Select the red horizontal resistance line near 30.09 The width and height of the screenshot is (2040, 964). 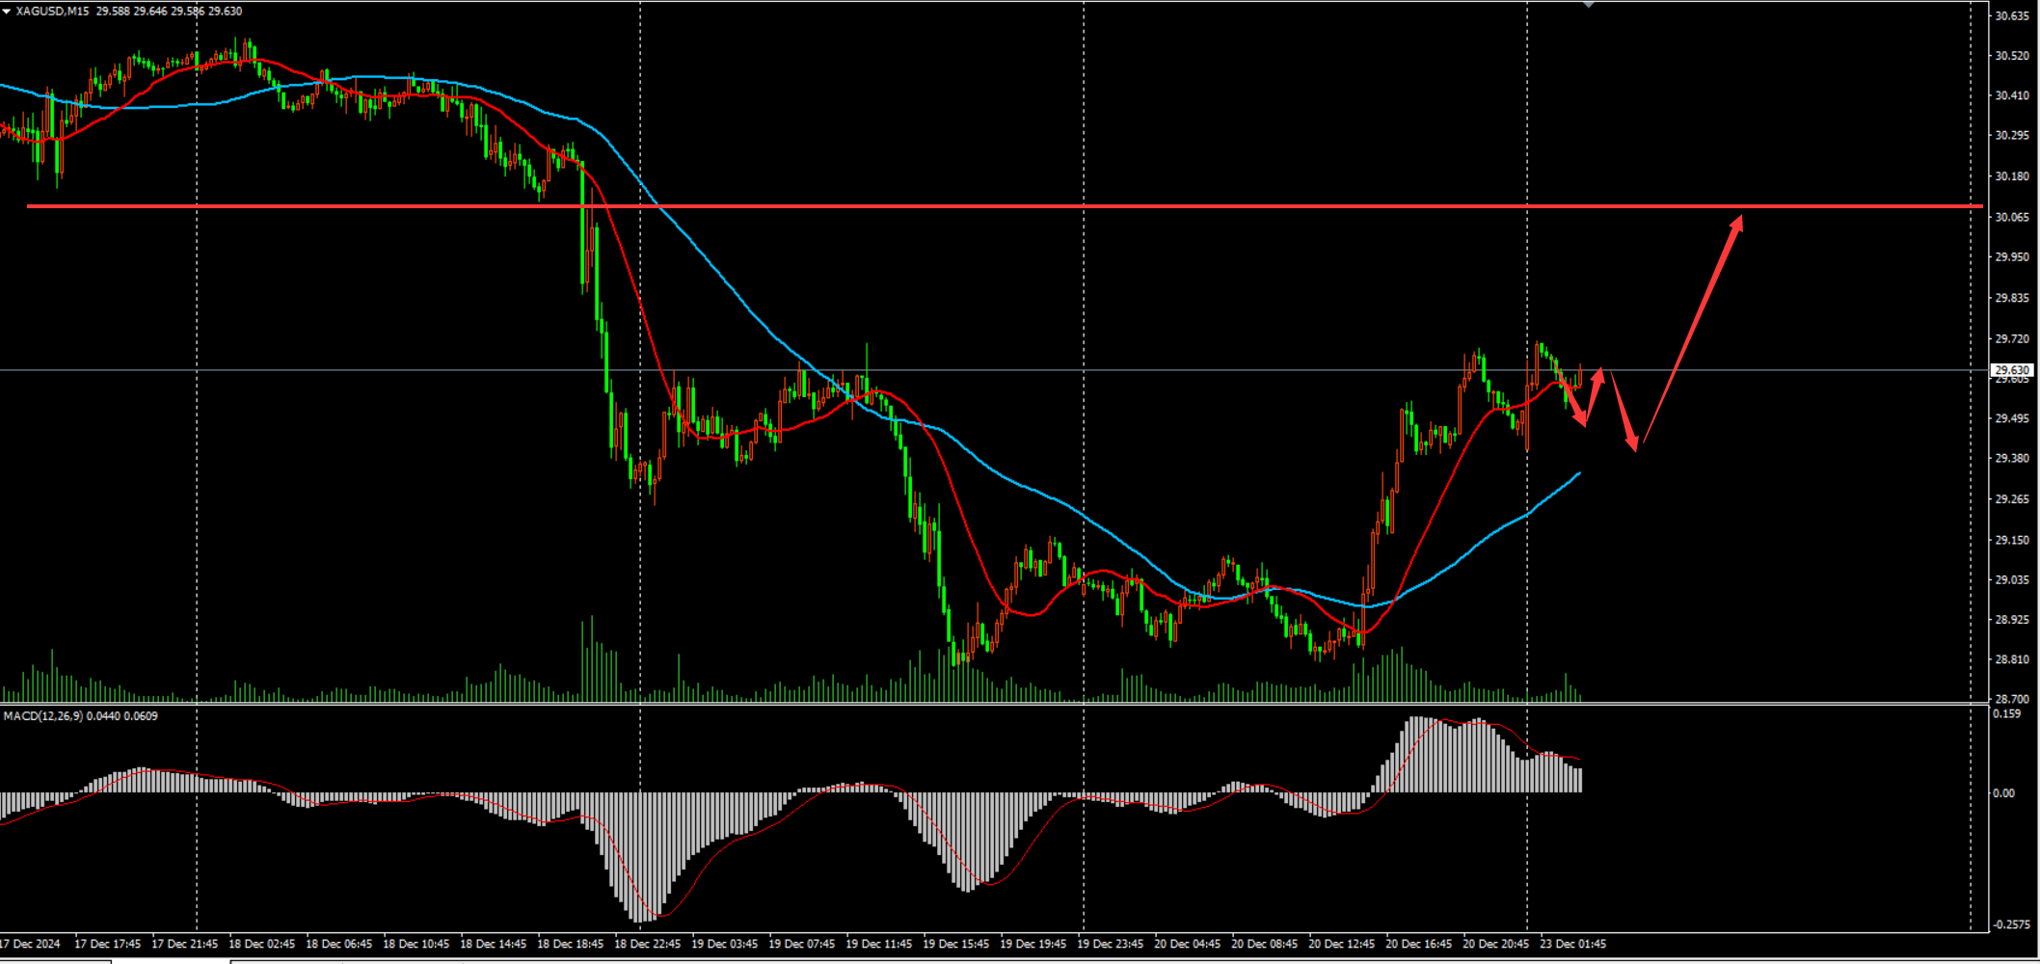click(x=1005, y=206)
